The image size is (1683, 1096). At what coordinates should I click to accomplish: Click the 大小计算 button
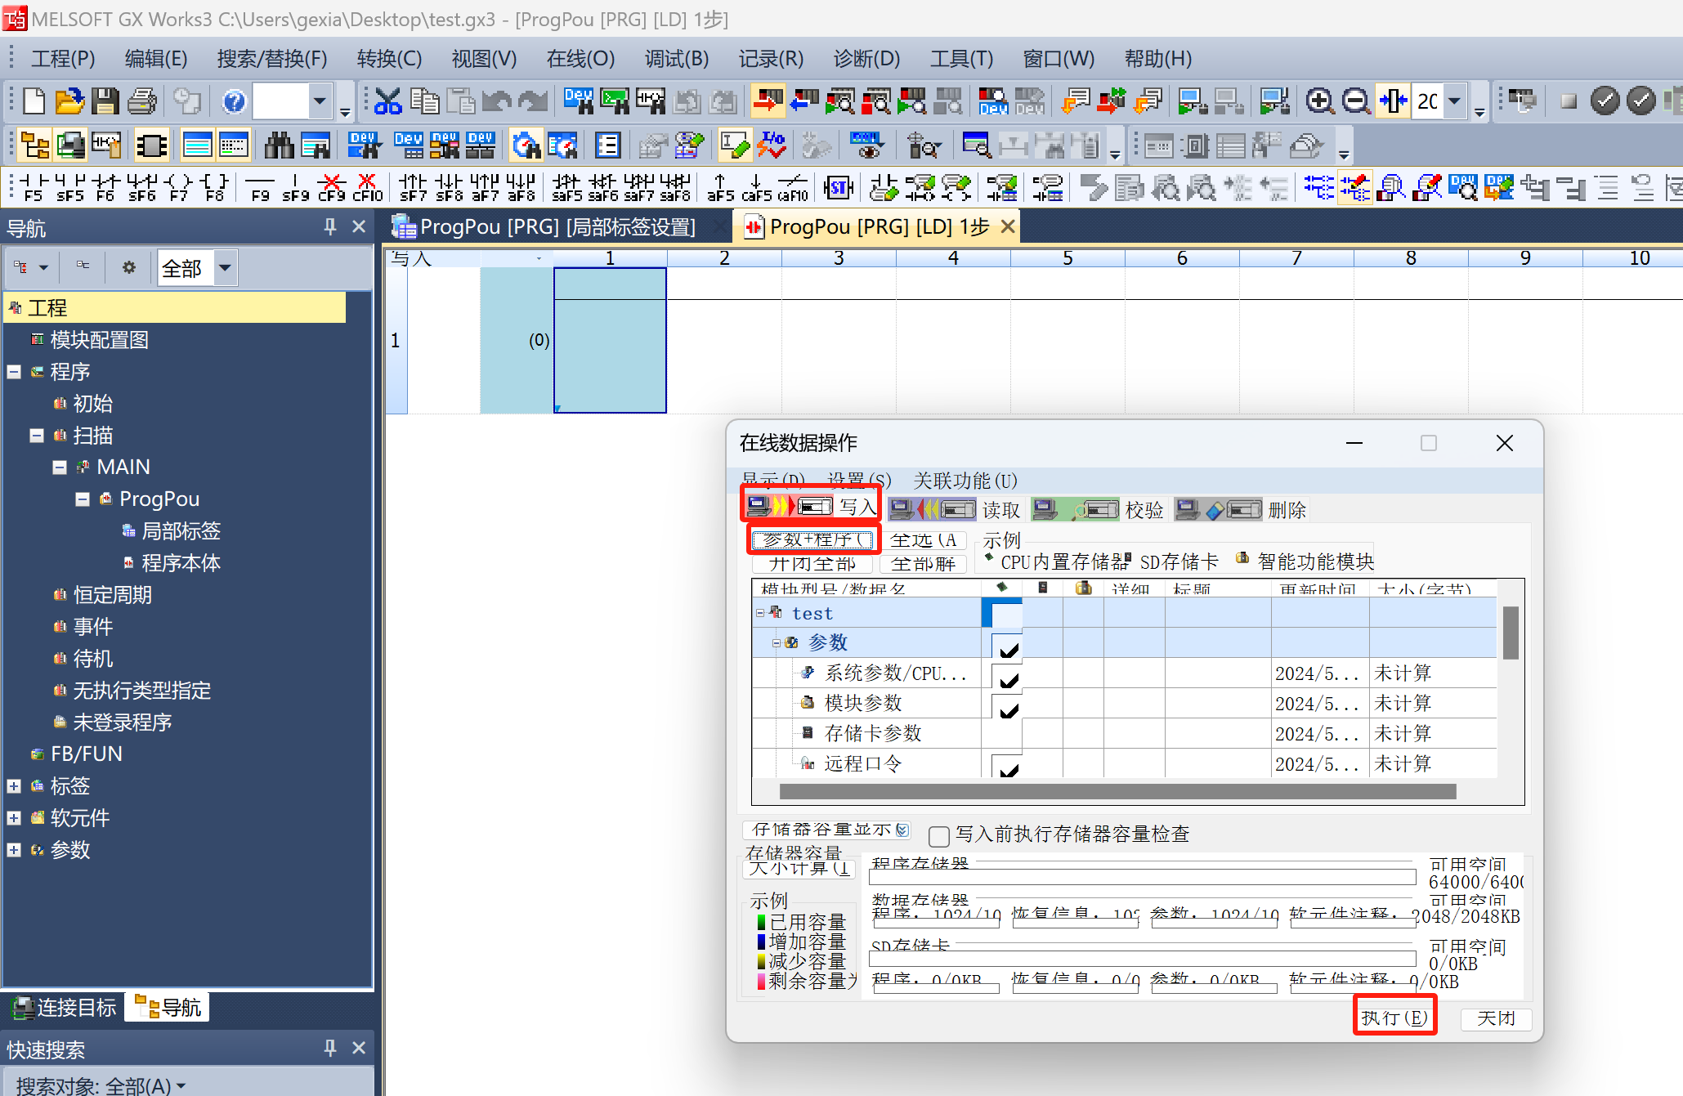(801, 868)
